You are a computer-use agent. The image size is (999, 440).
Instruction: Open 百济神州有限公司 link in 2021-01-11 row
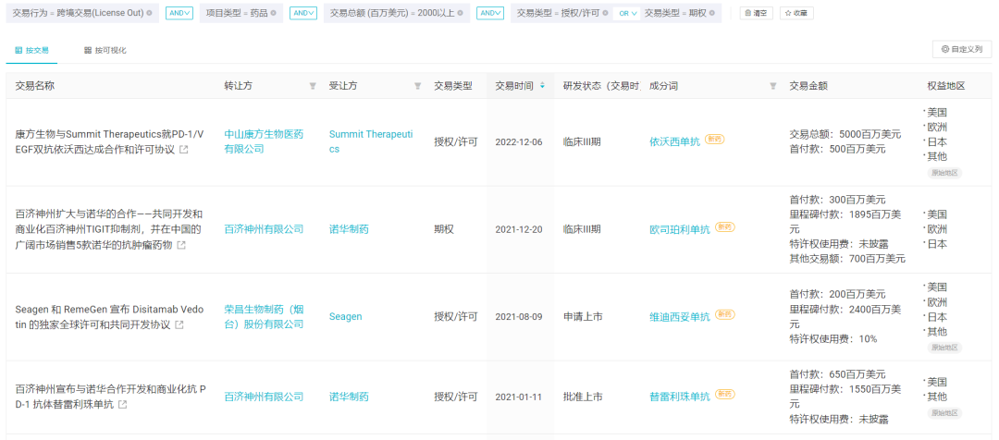coord(264,397)
